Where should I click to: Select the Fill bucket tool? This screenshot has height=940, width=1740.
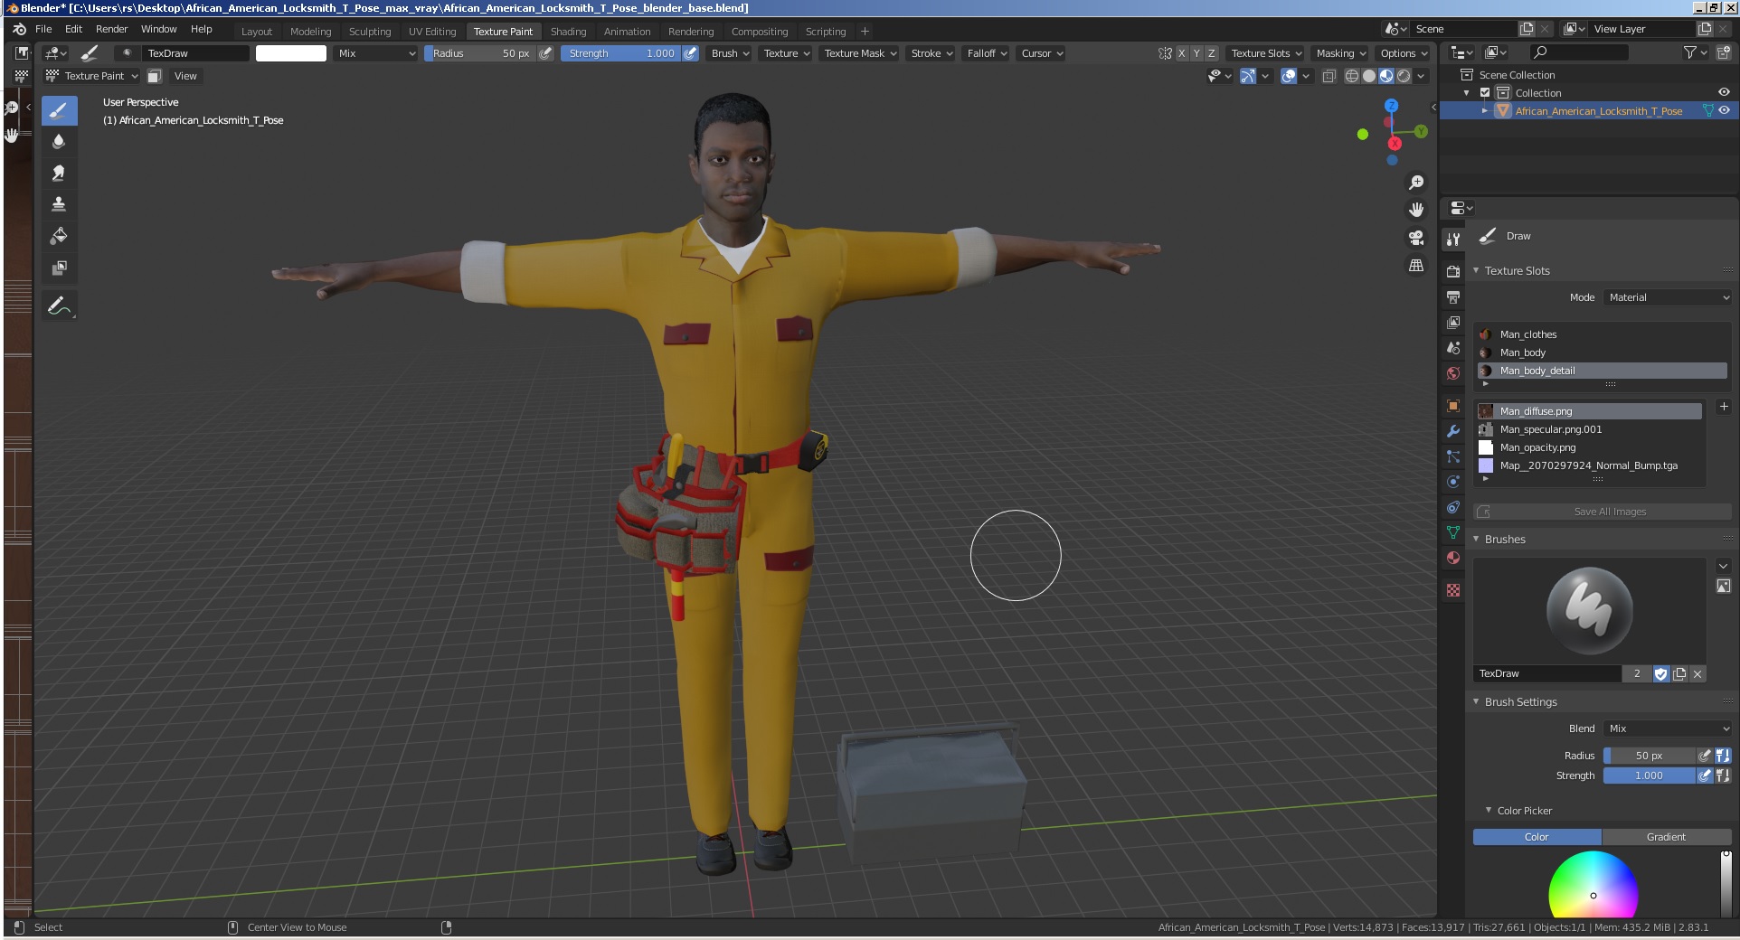click(59, 236)
